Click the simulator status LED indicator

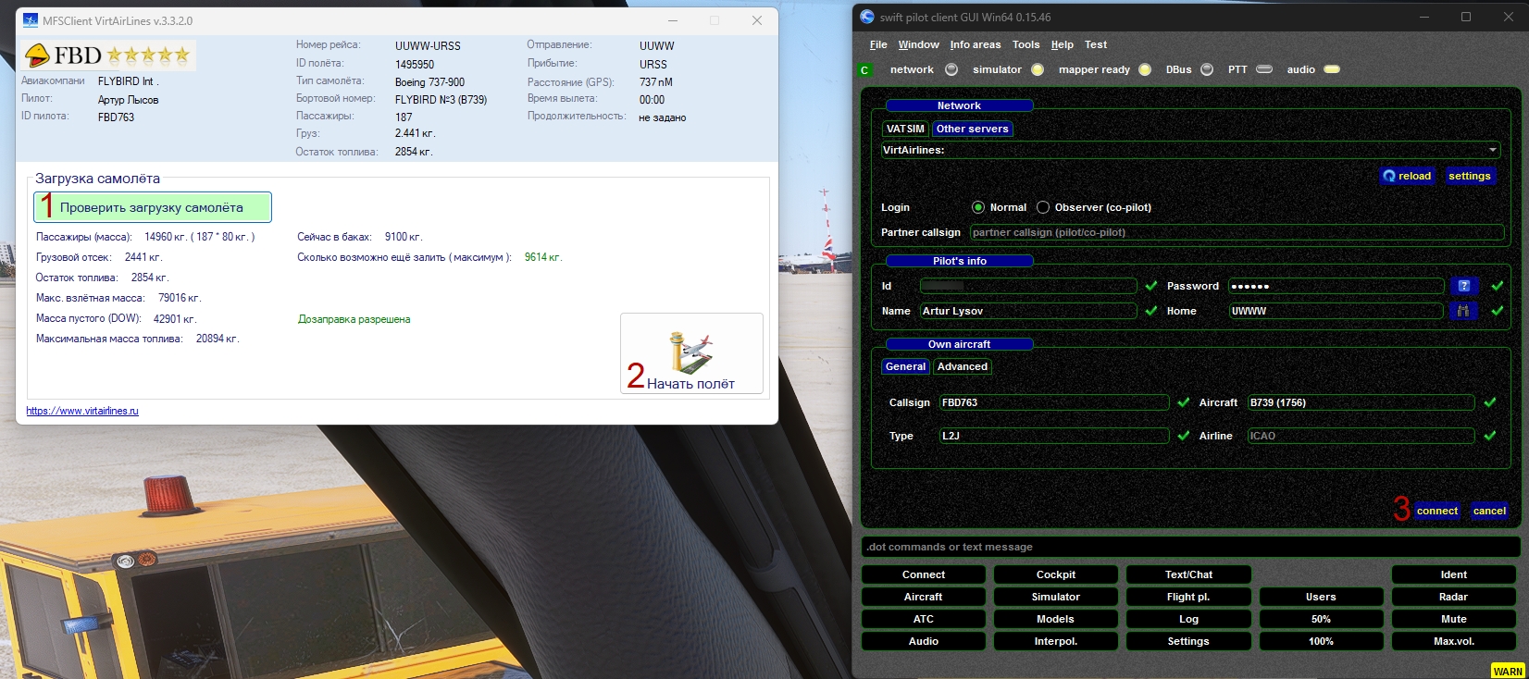[1038, 69]
